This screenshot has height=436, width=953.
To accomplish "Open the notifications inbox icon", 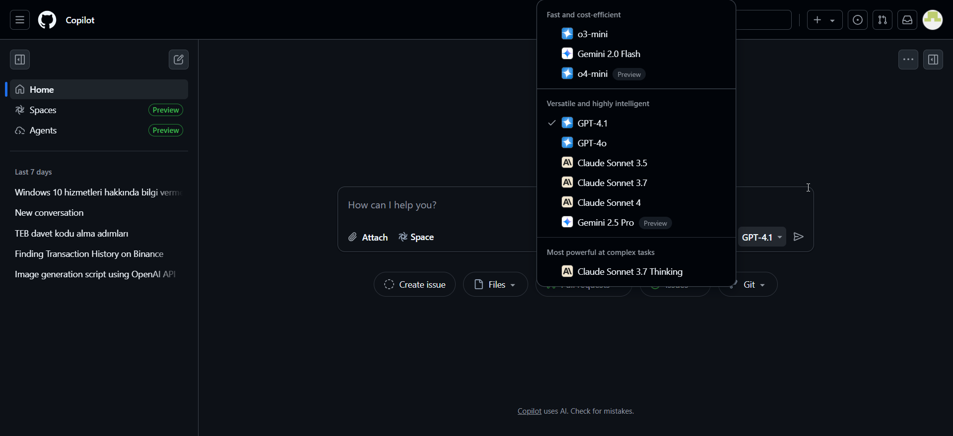I will (x=907, y=20).
